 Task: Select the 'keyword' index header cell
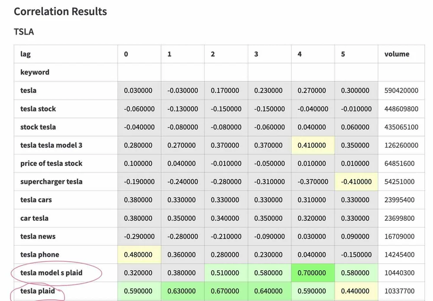(66, 72)
